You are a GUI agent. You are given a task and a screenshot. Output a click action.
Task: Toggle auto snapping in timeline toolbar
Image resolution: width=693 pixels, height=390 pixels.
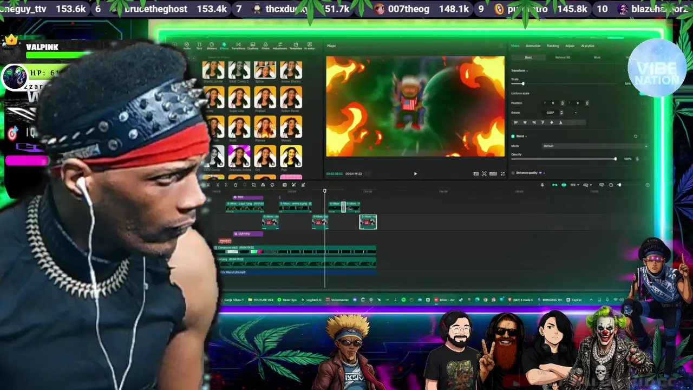[x=564, y=185]
